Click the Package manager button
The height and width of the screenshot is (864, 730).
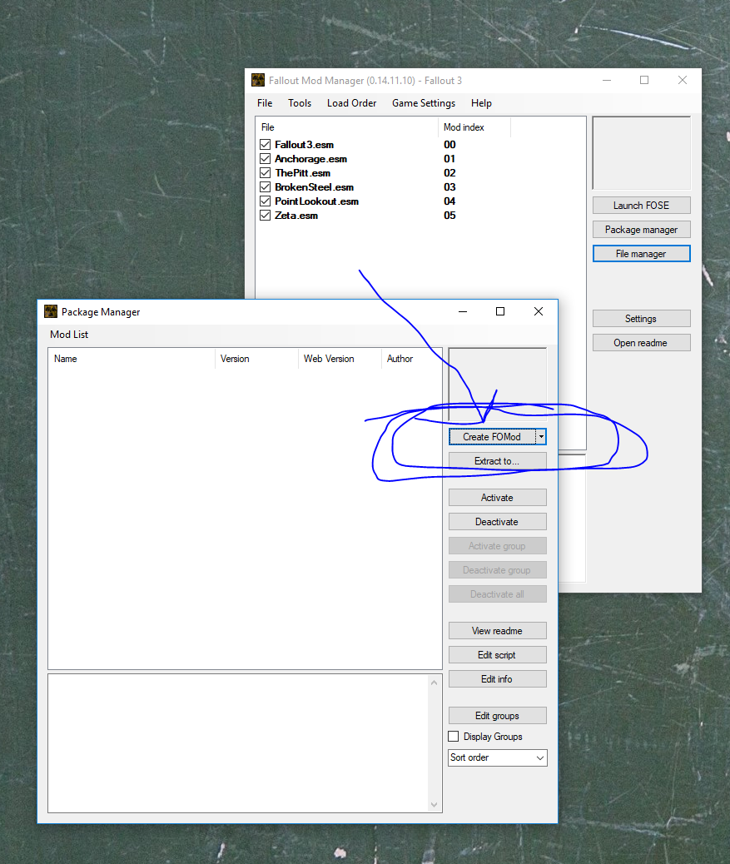641,230
